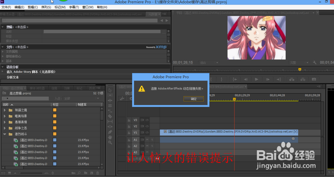Screen dimensions: 334x177
Task: Open the 字幕(T) menu
Action: coord(74,7)
